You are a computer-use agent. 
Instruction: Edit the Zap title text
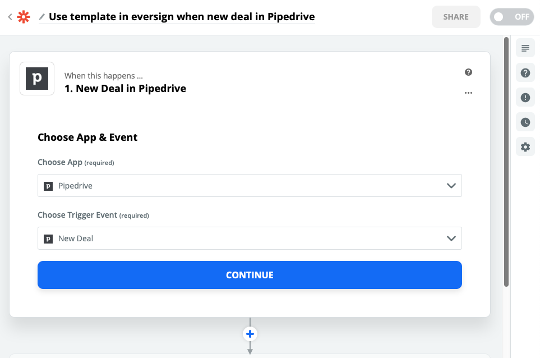(182, 16)
